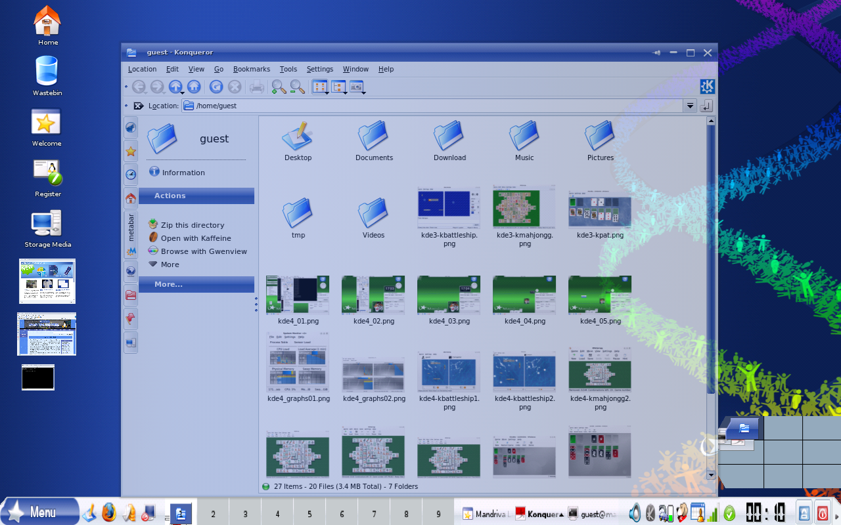The image size is (841, 525).
Task: Zoom in with the plus magnifier
Action: (x=279, y=87)
